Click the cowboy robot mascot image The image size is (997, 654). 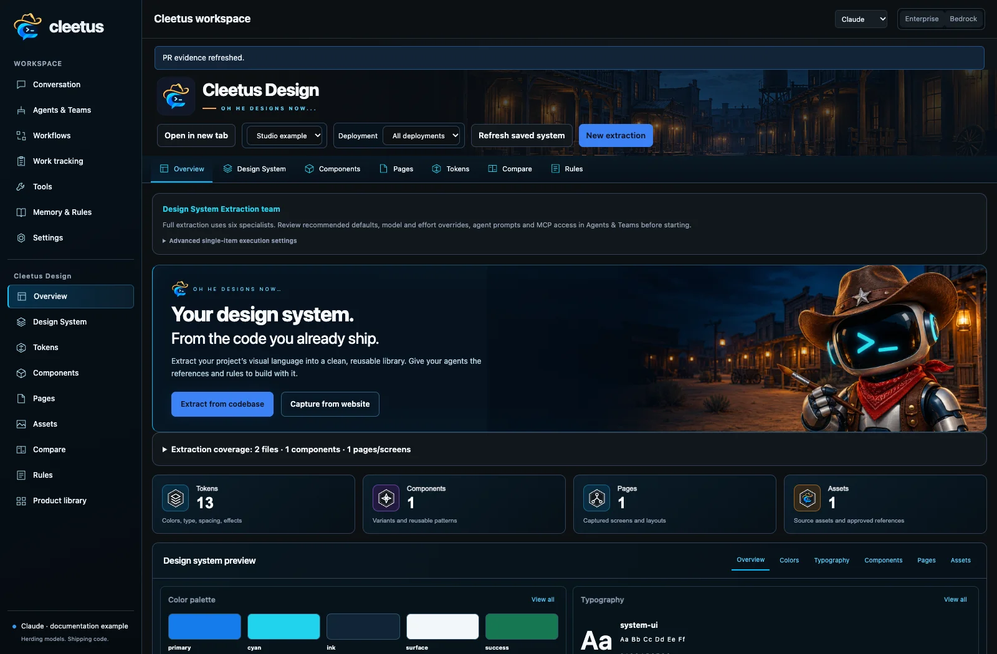tap(880, 349)
